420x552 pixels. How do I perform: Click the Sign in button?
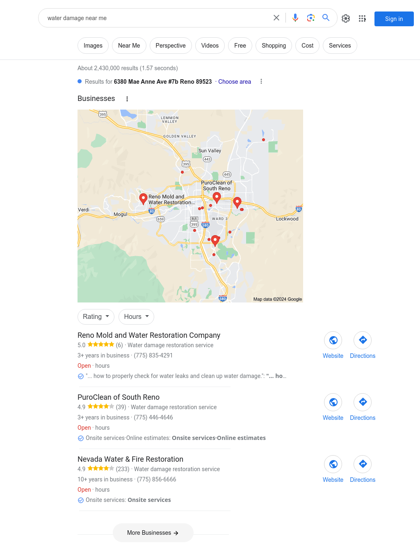click(394, 19)
